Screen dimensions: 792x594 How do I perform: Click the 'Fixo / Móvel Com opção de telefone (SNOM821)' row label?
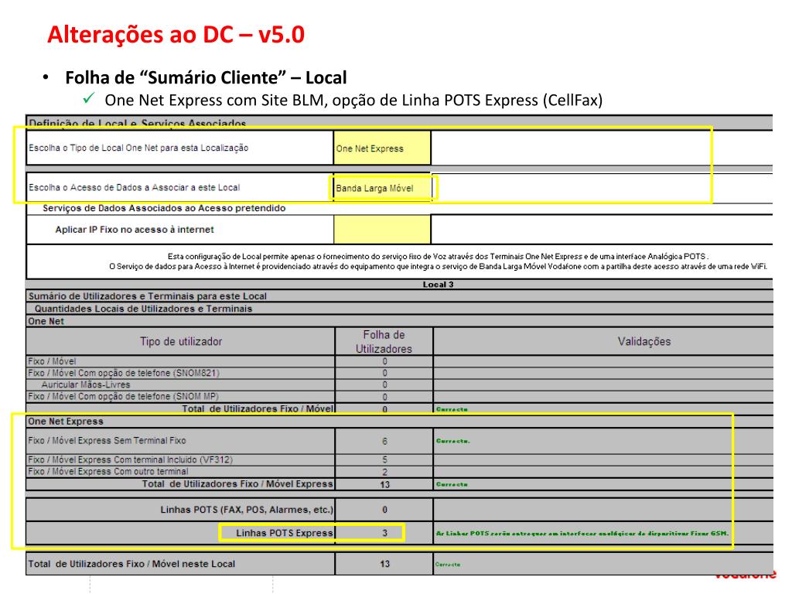click(x=124, y=373)
